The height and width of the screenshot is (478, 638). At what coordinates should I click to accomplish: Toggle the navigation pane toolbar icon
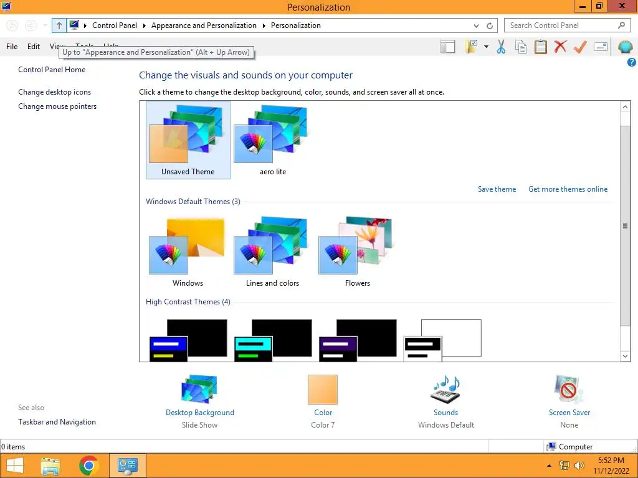[447, 47]
